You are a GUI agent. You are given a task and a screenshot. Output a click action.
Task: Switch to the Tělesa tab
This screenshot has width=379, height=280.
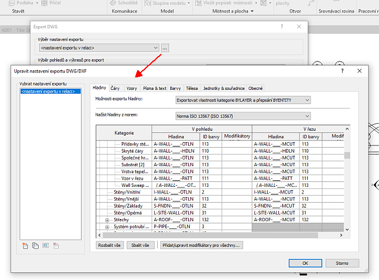[x=192, y=88]
